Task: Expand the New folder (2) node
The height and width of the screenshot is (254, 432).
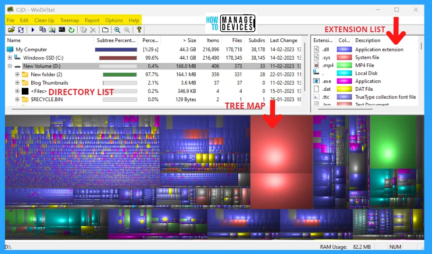Action: 17,74
